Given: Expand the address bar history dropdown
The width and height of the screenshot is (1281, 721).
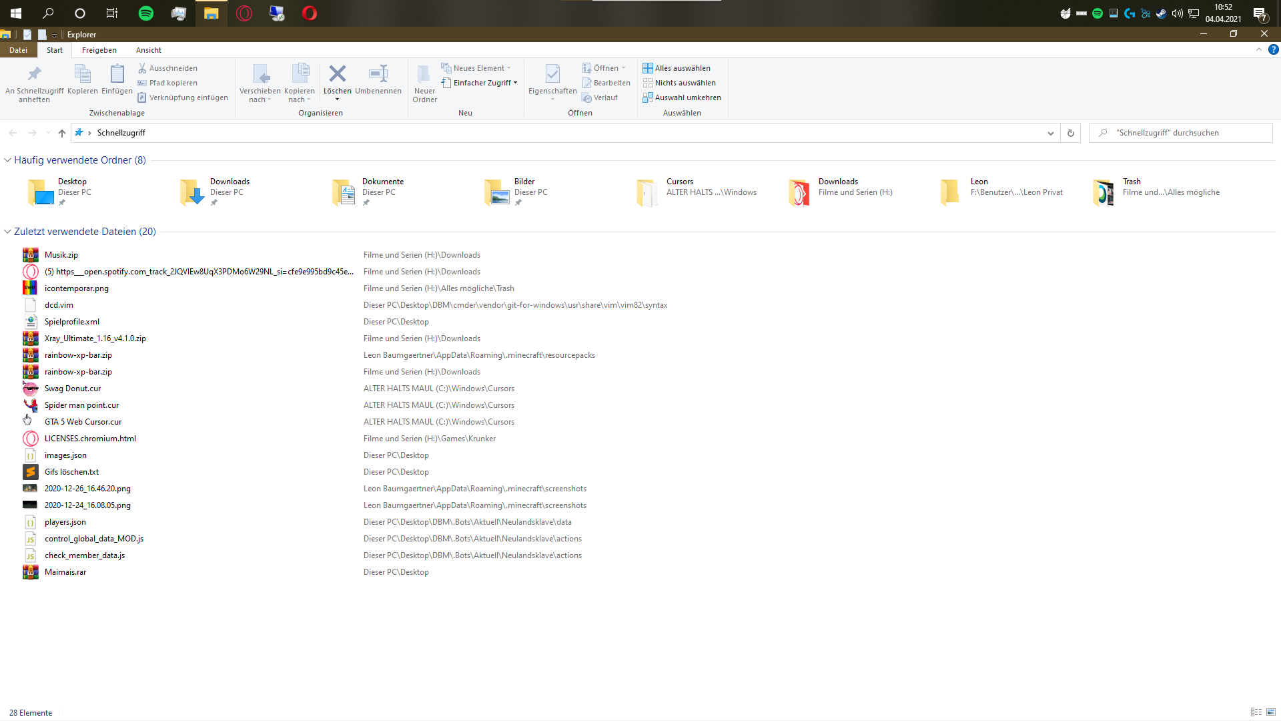Looking at the screenshot, I should point(1051,133).
